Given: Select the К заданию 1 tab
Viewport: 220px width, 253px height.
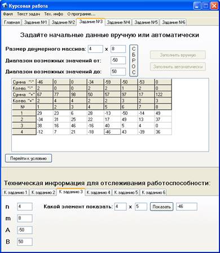Looking at the screenshot, I should point(16,192).
